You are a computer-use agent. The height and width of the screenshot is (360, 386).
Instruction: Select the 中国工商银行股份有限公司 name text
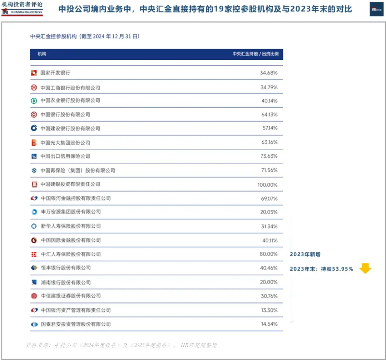70,88
